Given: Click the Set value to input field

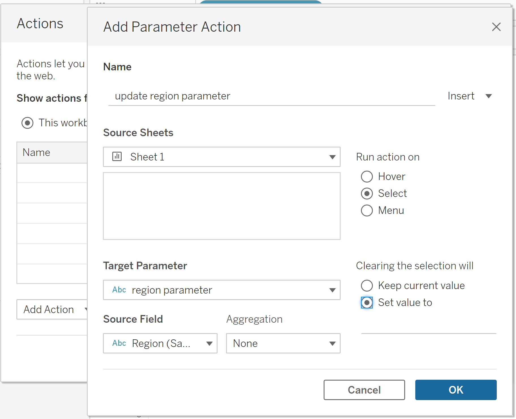Looking at the screenshot, I should point(429,328).
